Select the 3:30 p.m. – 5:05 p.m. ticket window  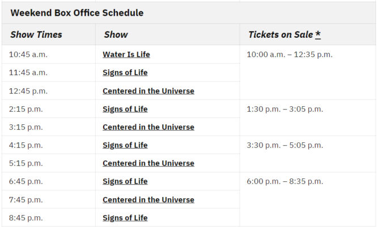[x=284, y=145]
